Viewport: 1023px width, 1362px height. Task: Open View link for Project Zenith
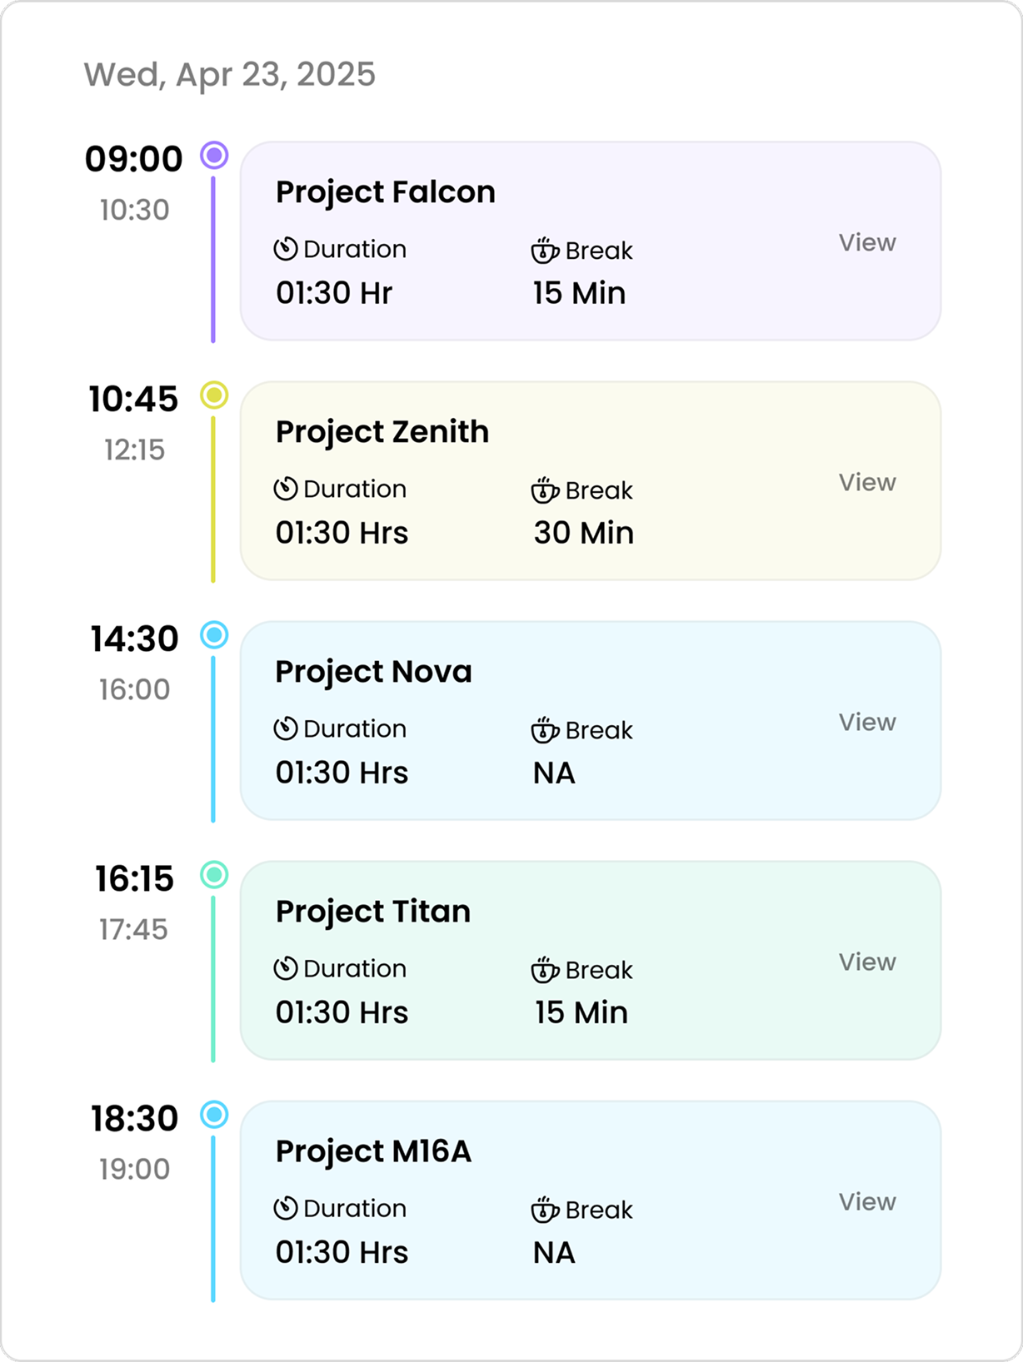point(867,482)
